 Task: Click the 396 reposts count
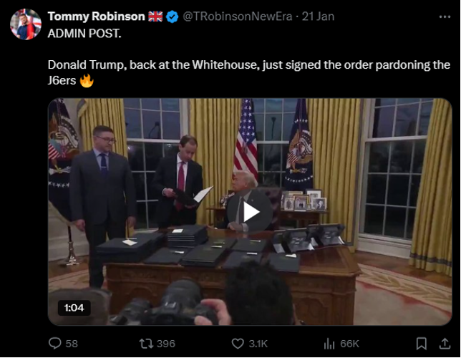[x=166, y=344]
